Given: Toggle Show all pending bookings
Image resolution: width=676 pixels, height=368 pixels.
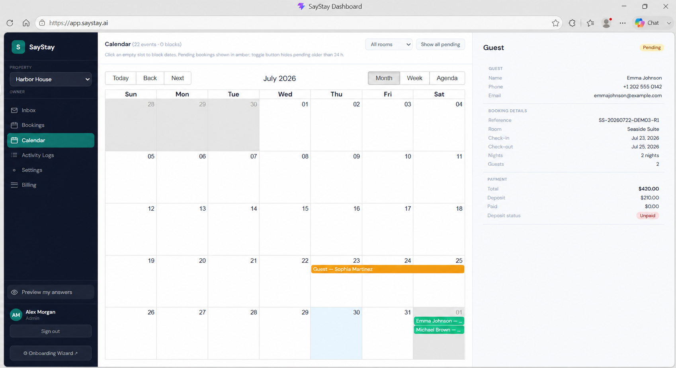Looking at the screenshot, I should click(x=440, y=45).
